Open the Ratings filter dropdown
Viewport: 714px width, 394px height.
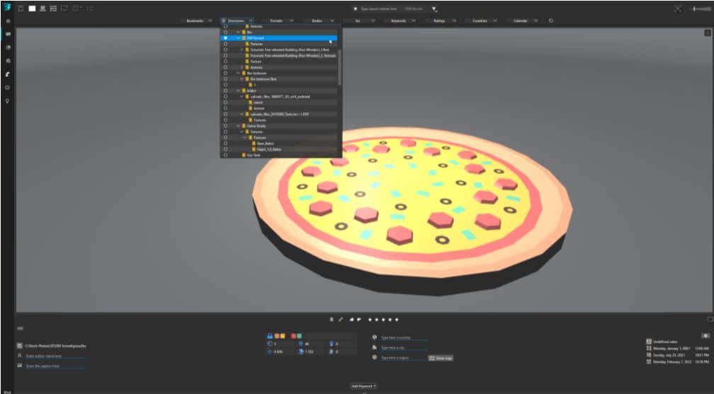442,21
